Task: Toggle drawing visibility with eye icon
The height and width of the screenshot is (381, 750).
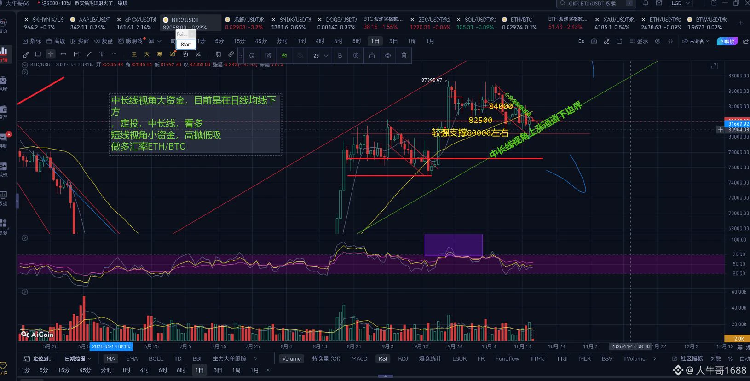Action: tap(388, 56)
